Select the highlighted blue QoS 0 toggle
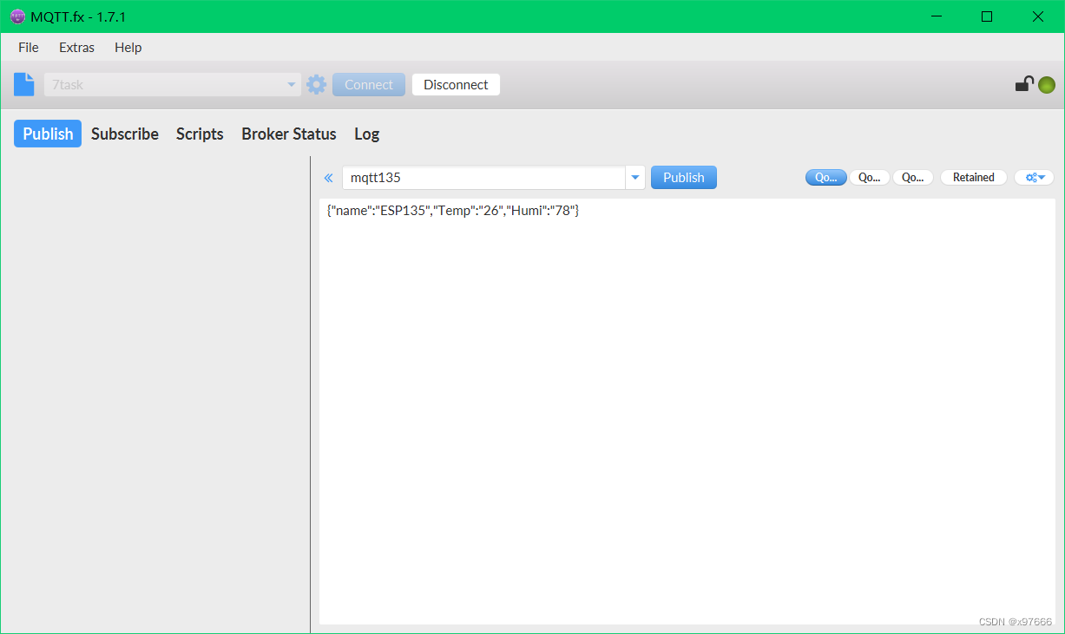Screen dimensions: 1065x634 point(826,177)
